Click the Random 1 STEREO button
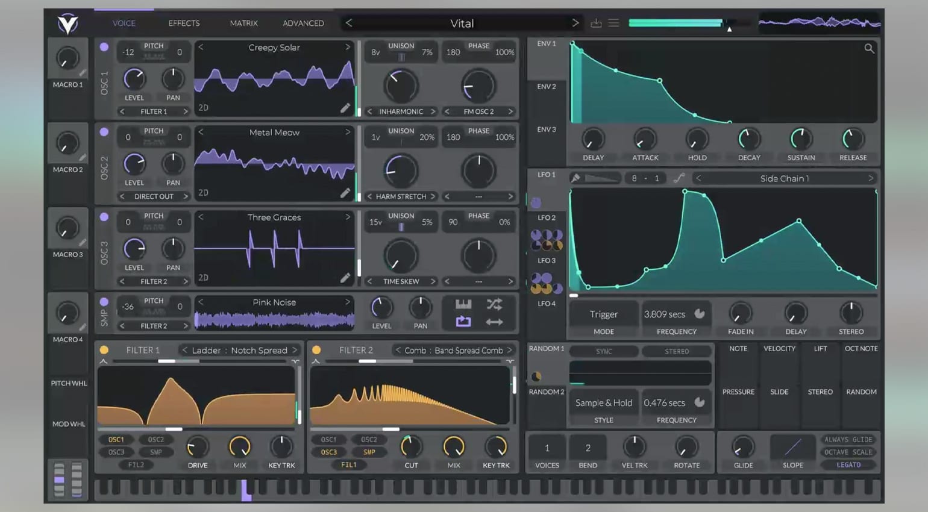 coord(677,351)
